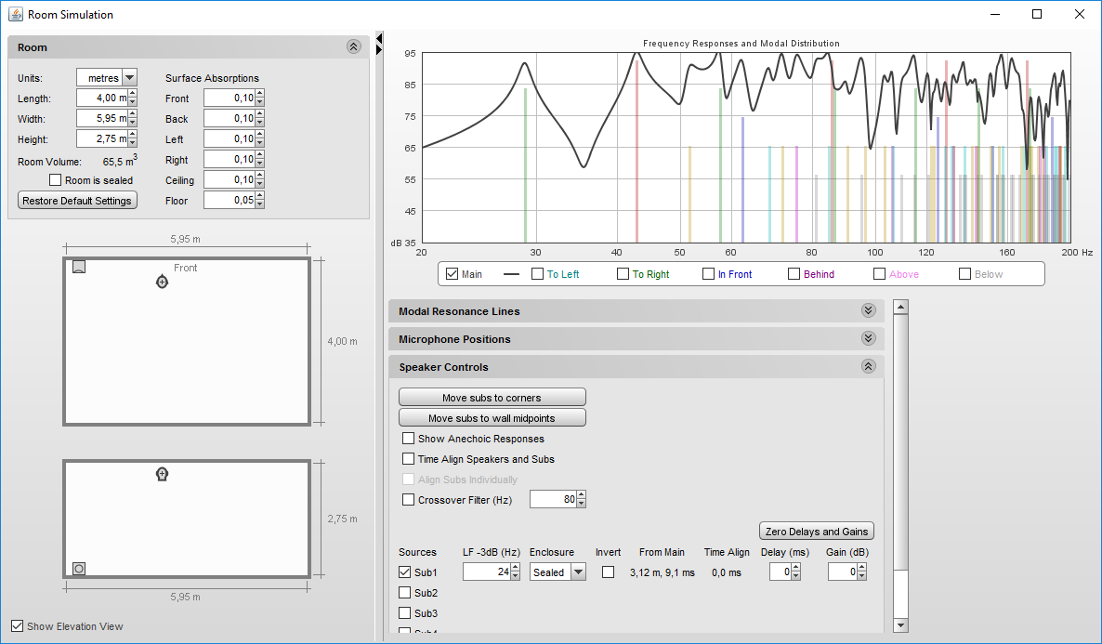Image resolution: width=1102 pixels, height=644 pixels.
Task: Increase Crossover Filter frequency with the up stepper
Action: [x=582, y=495]
